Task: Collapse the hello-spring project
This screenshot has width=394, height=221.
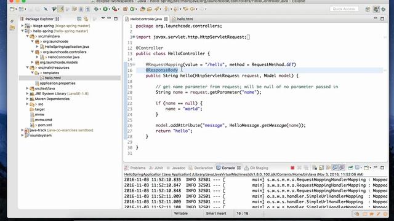Action: click(22, 31)
